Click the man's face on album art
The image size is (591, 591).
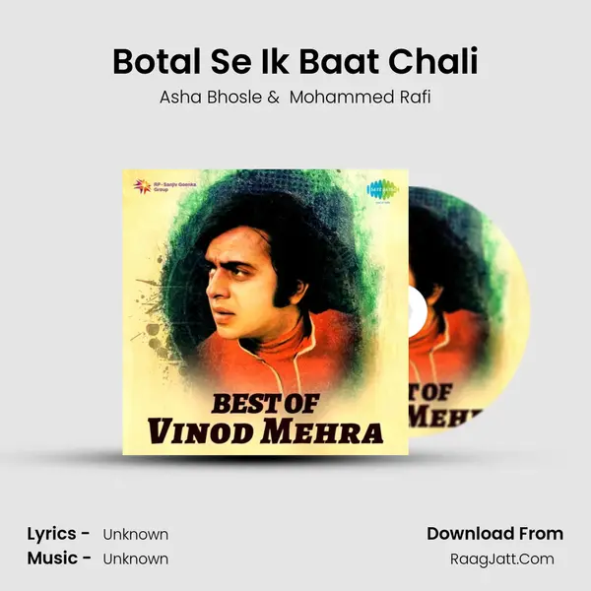pyautogui.click(x=241, y=291)
